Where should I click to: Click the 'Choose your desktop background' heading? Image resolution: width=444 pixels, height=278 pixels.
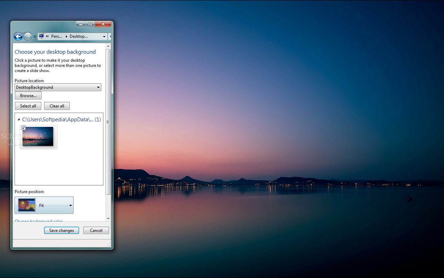coord(55,52)
